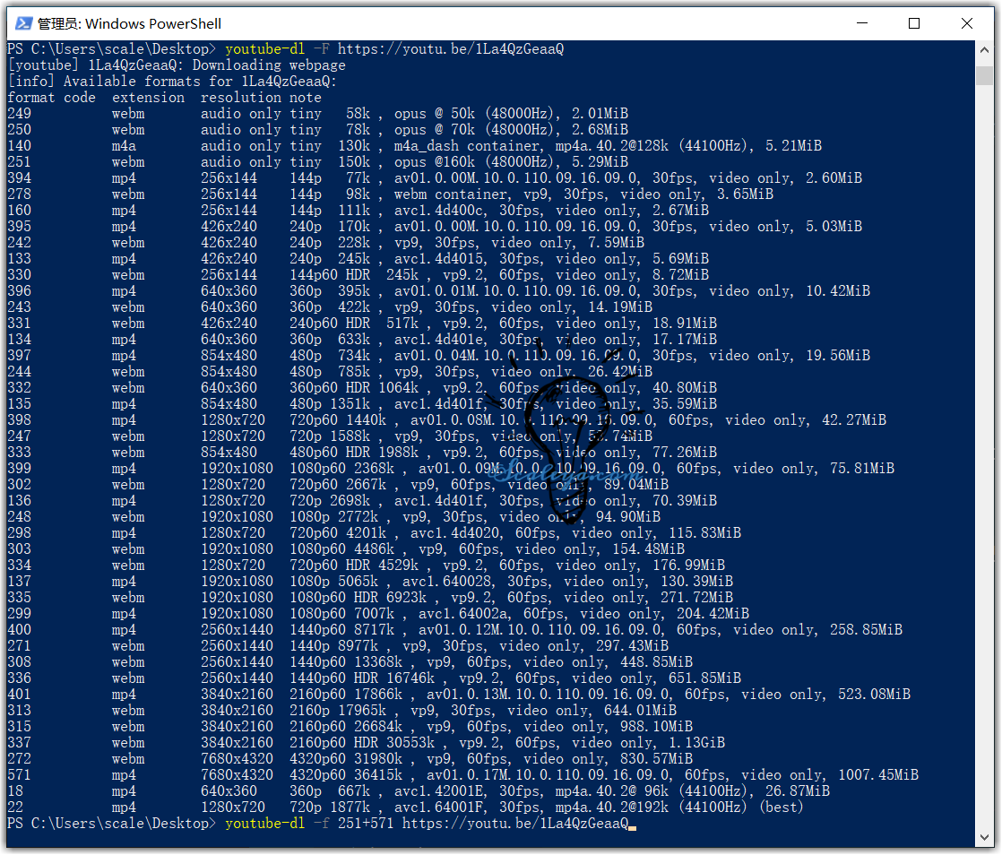Click the URL in the first youtube-dl -F command
The image size is (1002, 855).
[451, 49]
